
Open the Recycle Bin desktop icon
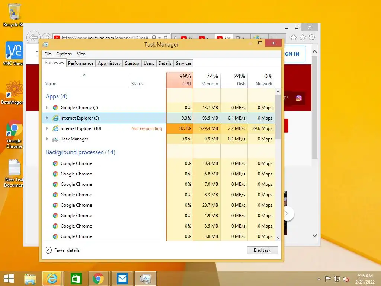[14, 15]
